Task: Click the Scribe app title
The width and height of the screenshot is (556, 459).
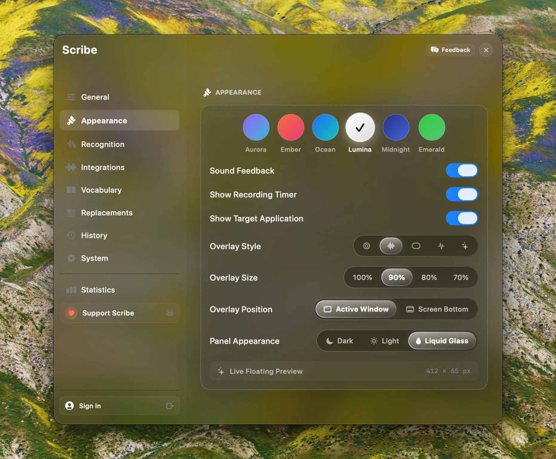Action: tap(80, 50)
